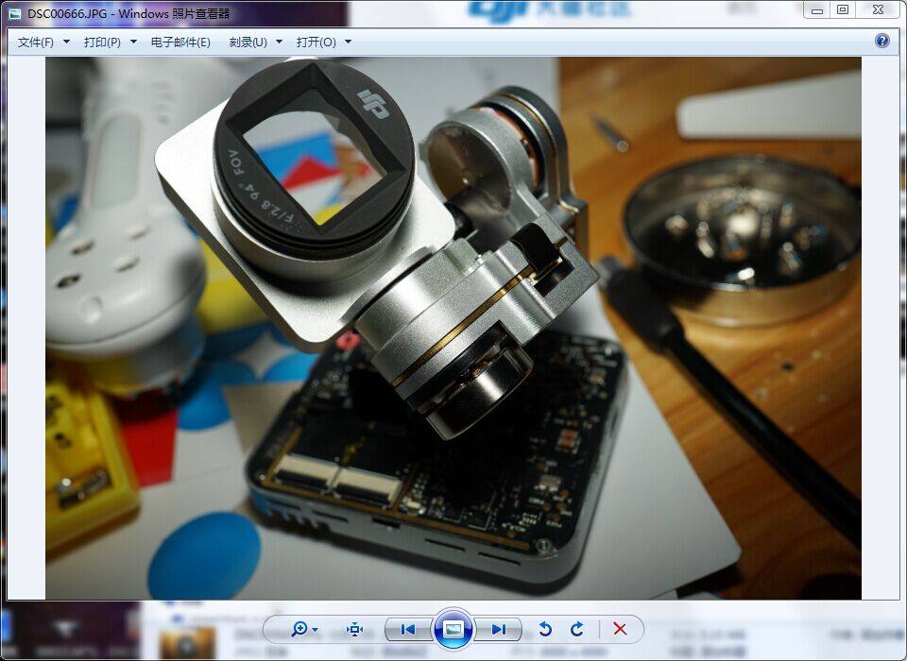Open the 文件(F) menu

pos(36,42)
